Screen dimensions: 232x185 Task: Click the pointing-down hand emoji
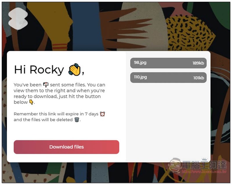point(31,102)
